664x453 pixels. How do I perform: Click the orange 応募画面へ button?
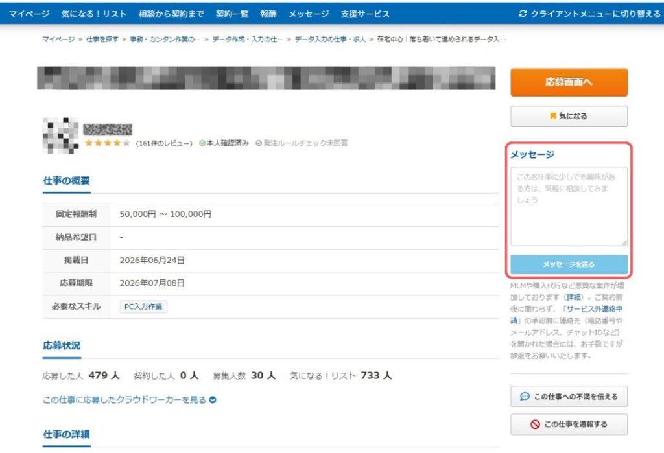569,82
